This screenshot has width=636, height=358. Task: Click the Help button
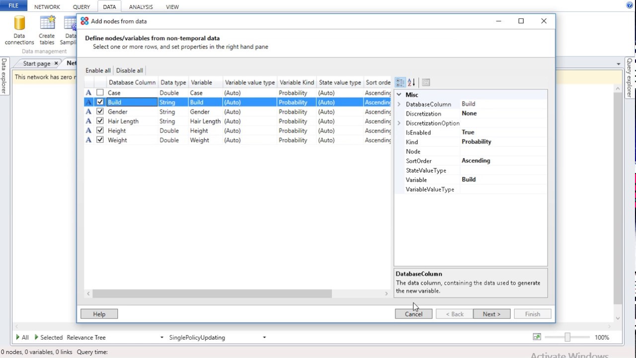tap(99, 314)
